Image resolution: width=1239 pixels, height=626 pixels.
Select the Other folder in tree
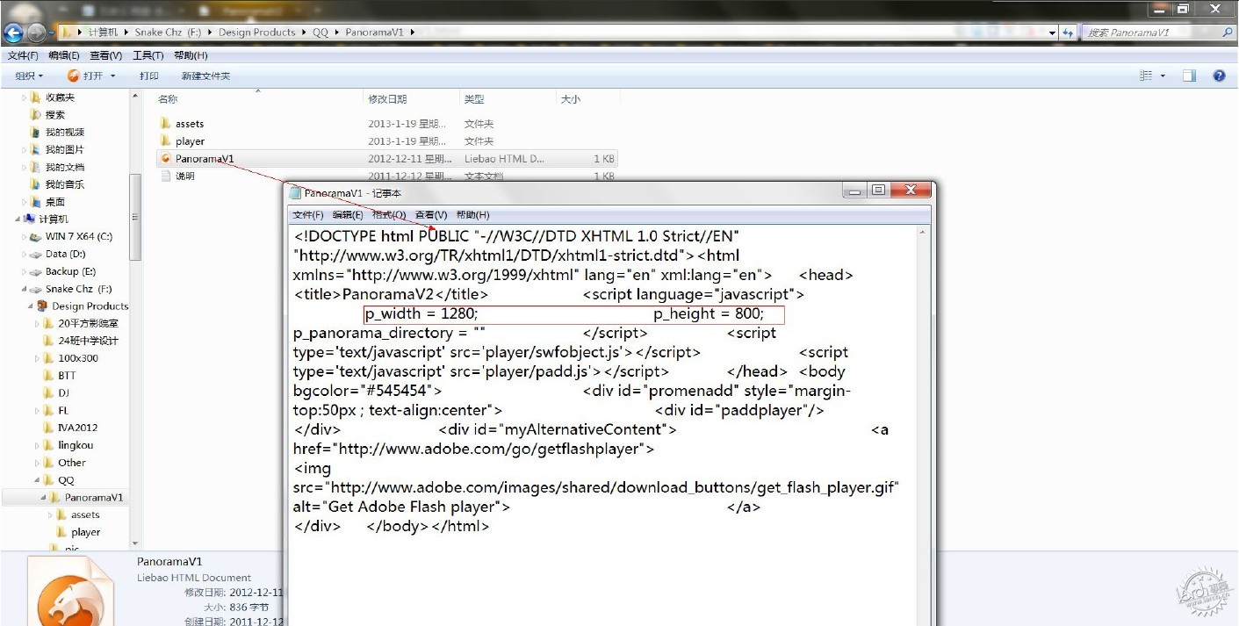click(x=72, y=463)
